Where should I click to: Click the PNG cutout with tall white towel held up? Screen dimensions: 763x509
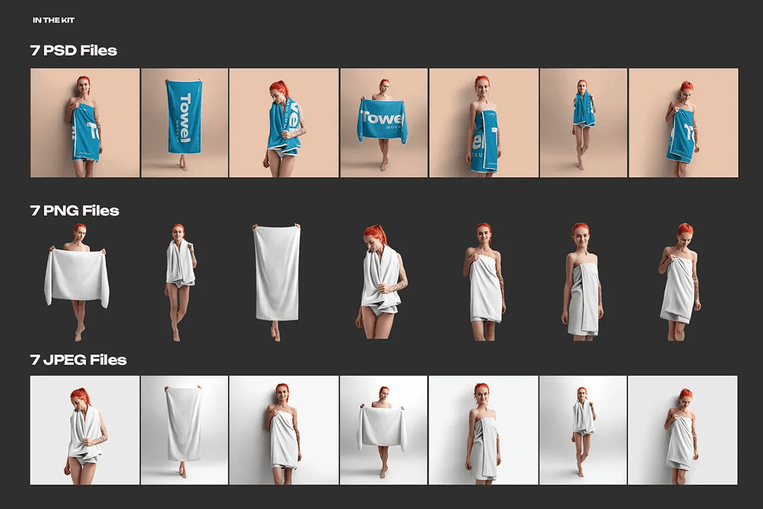[x=277, y=282]
